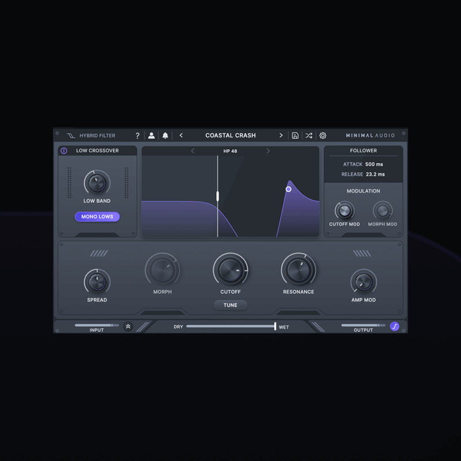Screen dimensions: 461x461
Task: Click the Dry/Wet mix slider handle
Action: 275,326
